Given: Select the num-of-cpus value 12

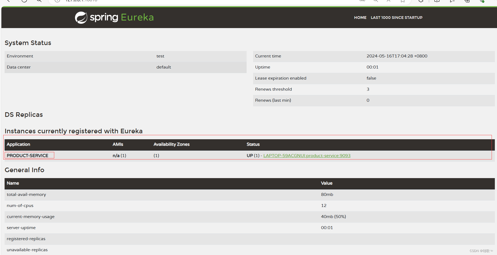Looking at the screenshot, I should [324, 206].
